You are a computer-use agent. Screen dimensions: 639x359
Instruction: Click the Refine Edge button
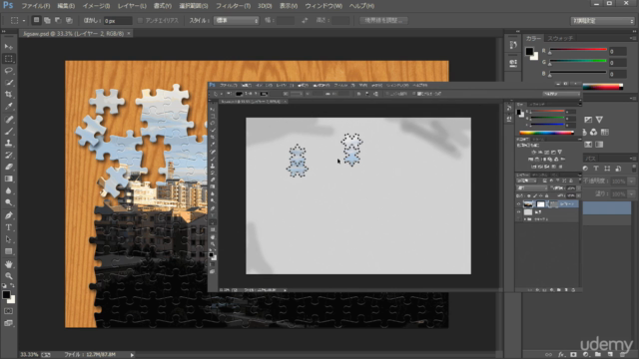(x=383, y=20)
